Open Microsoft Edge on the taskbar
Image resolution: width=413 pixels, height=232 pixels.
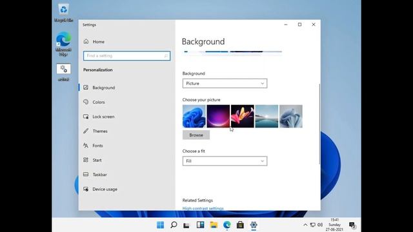[227, 225]
